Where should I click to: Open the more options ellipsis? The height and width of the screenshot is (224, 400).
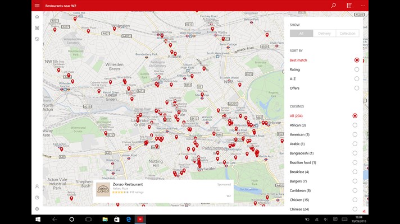(x=363, y=6)
